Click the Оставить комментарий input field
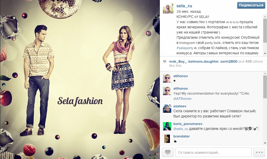The width and height of the screenshot is (267, 159). coord(213,152)
